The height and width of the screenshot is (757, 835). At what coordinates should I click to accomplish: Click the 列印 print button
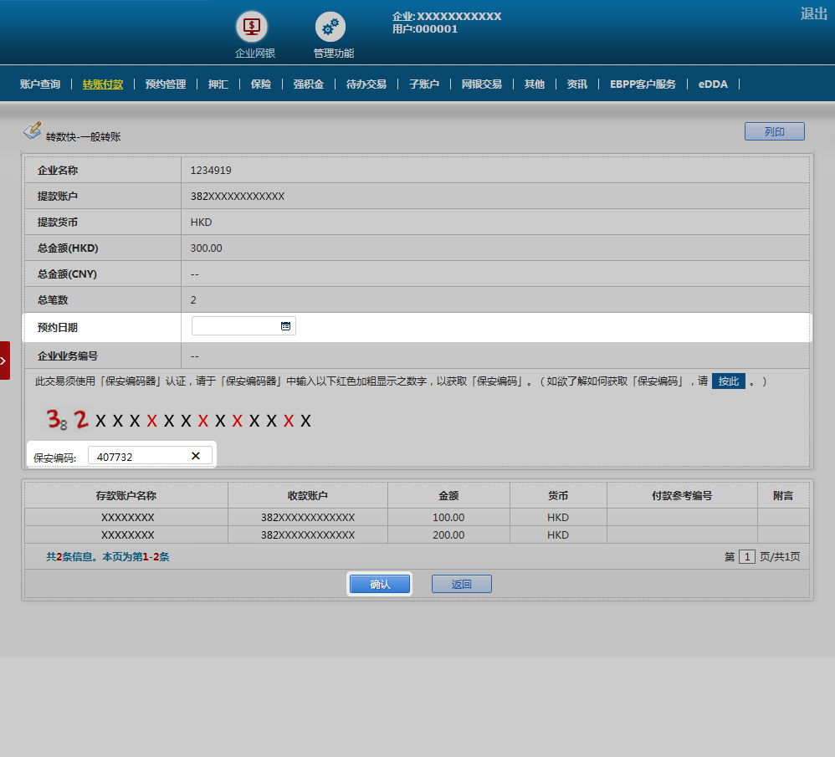[774, 131]
